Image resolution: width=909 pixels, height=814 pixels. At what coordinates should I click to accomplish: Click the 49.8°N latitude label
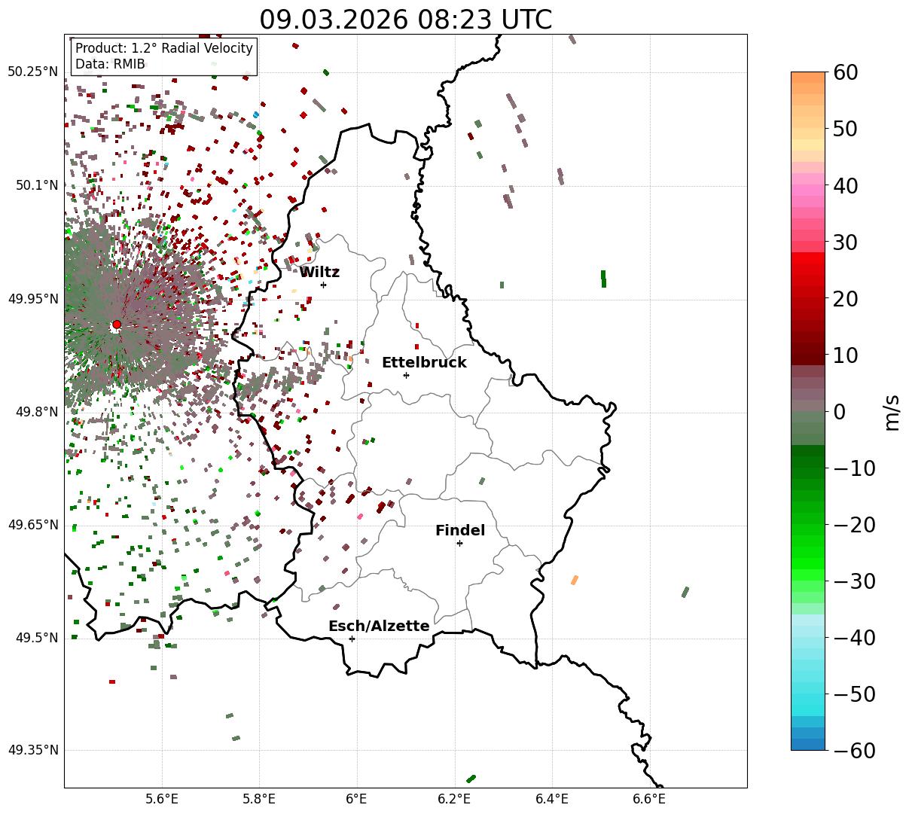click(36, 412)
